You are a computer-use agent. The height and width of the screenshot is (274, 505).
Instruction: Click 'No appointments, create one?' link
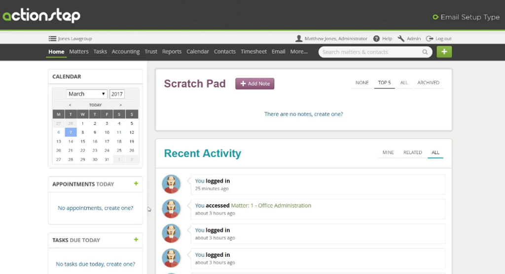[95, 208]
